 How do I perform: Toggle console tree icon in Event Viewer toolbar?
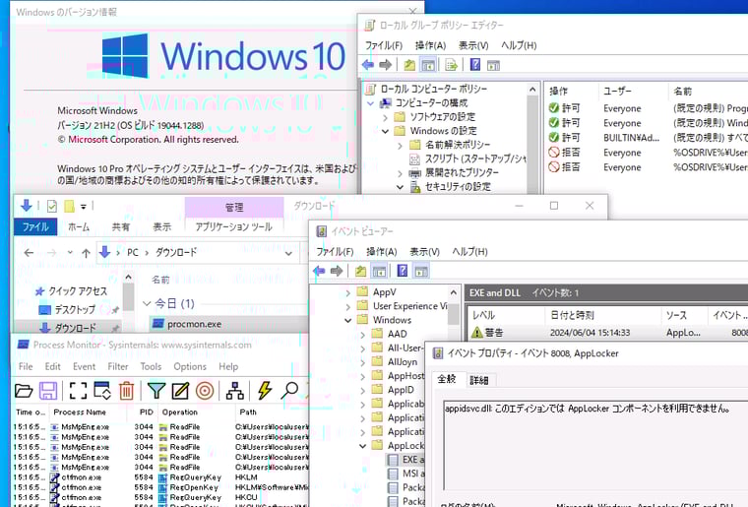click(379, 271)
